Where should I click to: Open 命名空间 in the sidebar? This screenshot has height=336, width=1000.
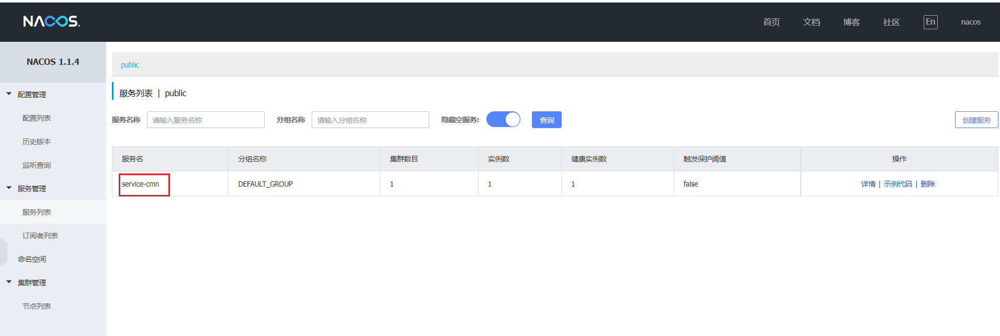[32, 259]
